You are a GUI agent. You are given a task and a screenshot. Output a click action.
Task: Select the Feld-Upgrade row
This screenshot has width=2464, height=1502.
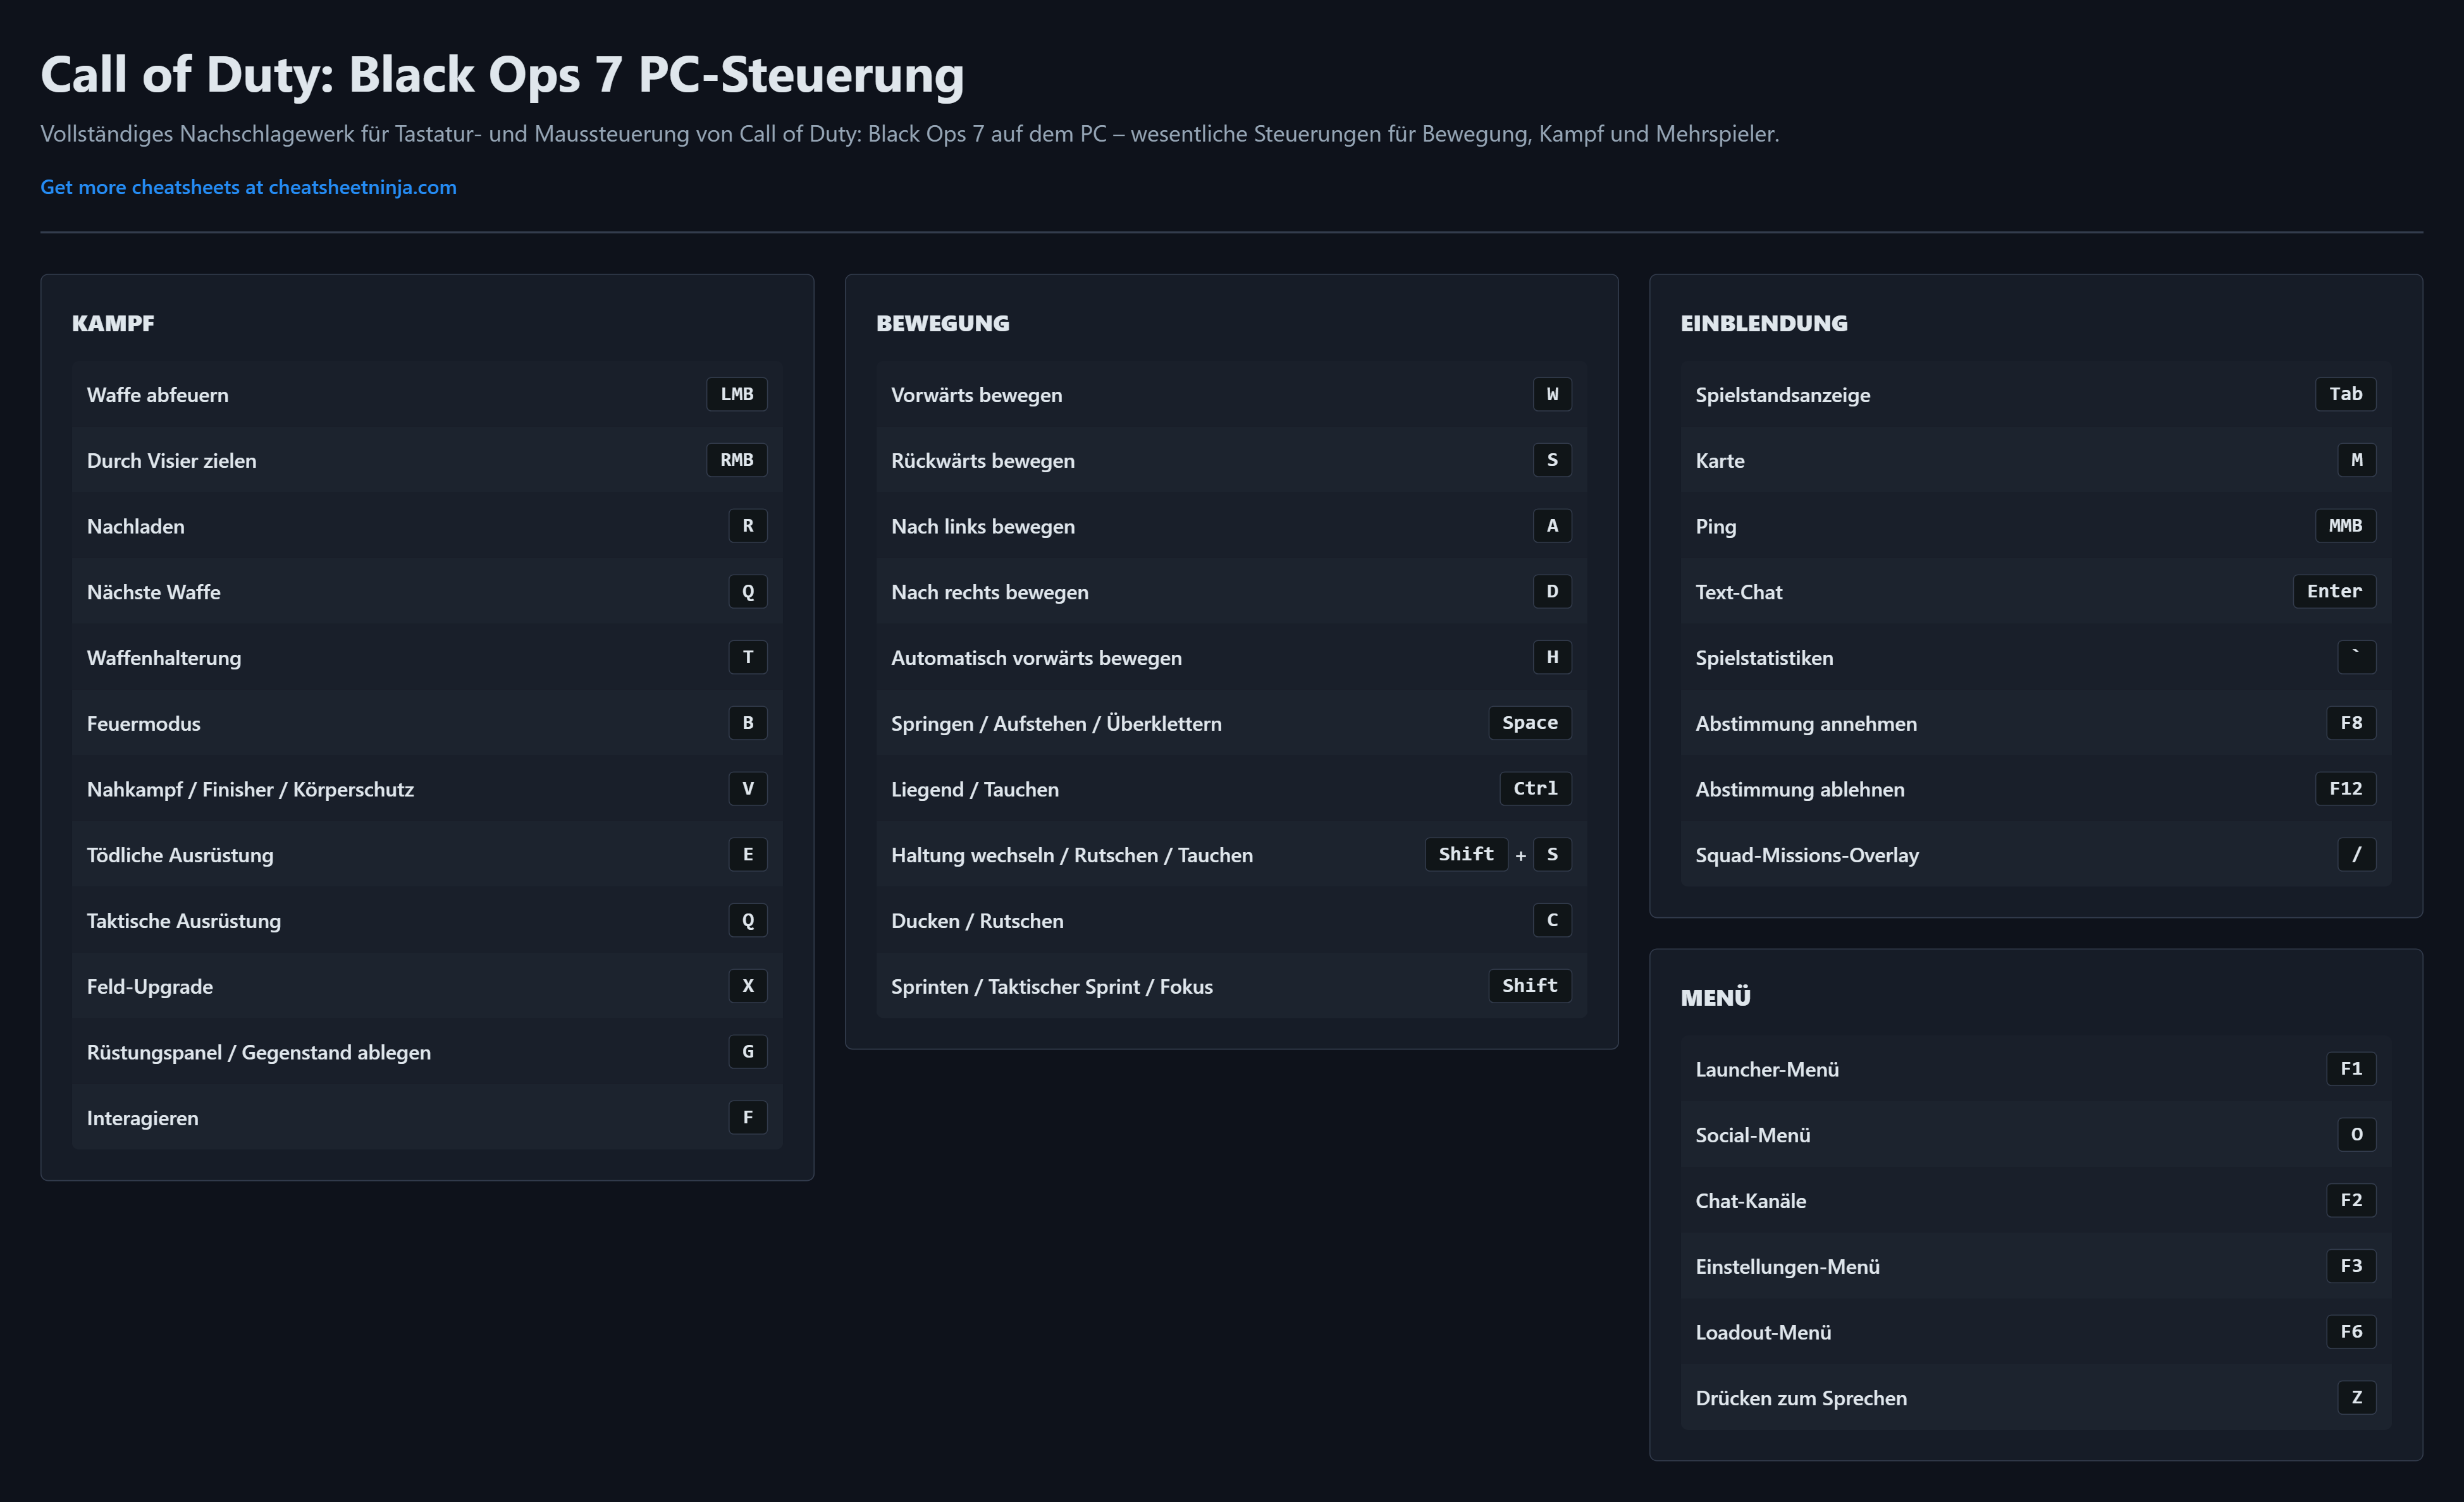tap(426, 986)
